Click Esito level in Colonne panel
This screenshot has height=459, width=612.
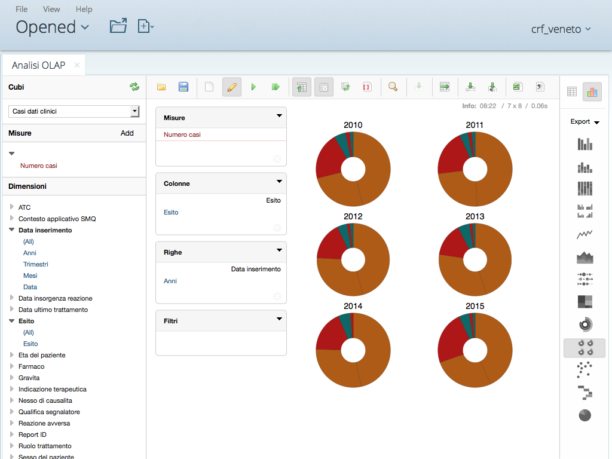(171, 212)
